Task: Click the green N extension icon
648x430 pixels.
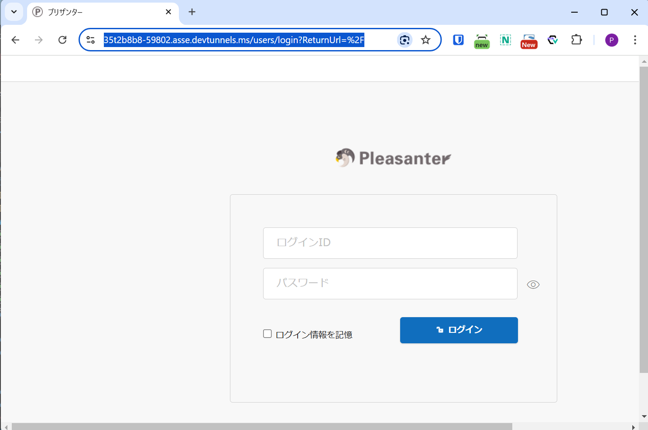Action: [x=505, y=40]
